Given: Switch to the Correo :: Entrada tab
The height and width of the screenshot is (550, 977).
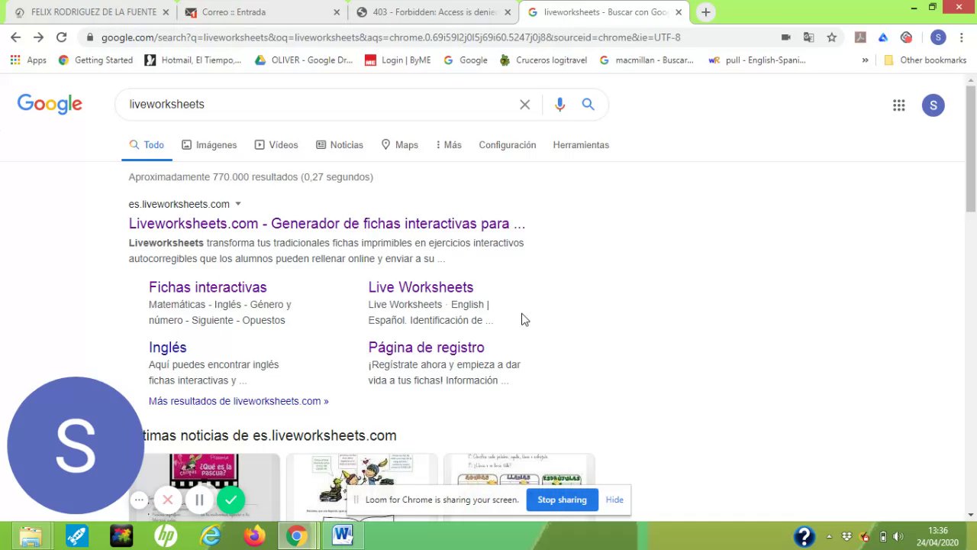Looking at the screenshot, I should pyautogui.click(x=263, y=12).
